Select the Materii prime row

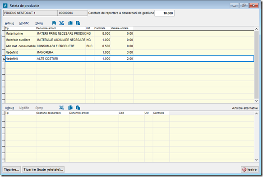(129, 33)
